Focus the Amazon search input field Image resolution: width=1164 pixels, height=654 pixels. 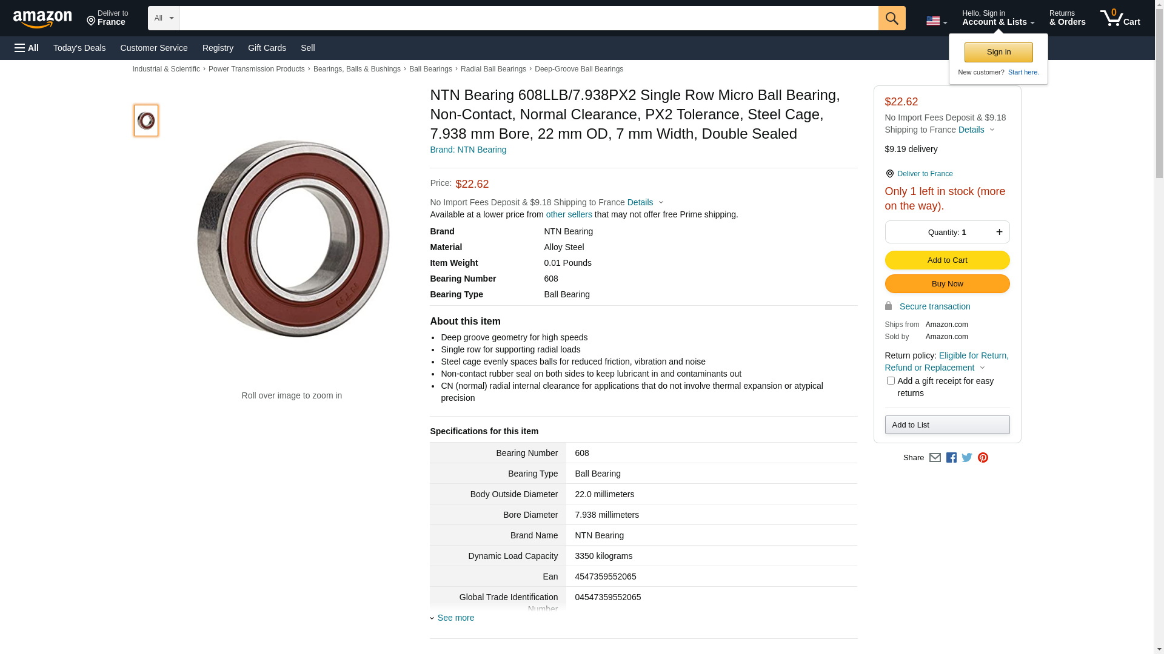(x=528, y=18)
